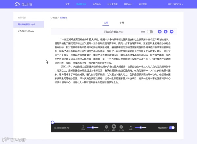Download the transcript with the download icon

pos(165,32)
